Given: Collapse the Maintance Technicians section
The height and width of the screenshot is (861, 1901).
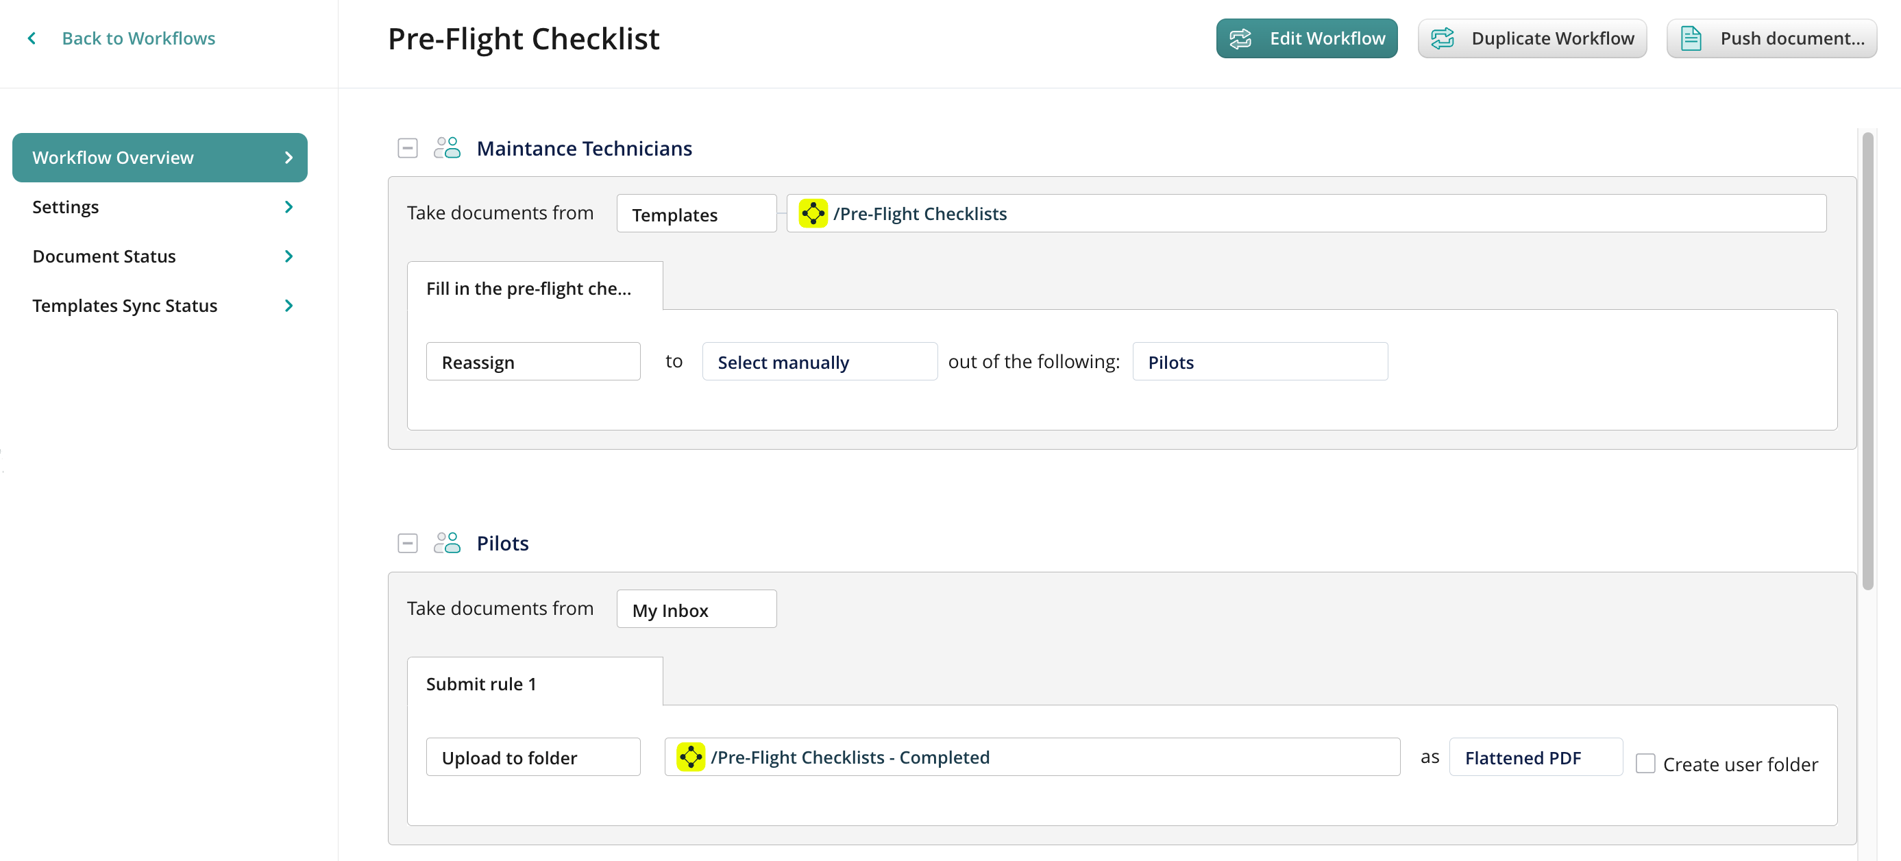Looking at the screenshot, I should (407, 149).
